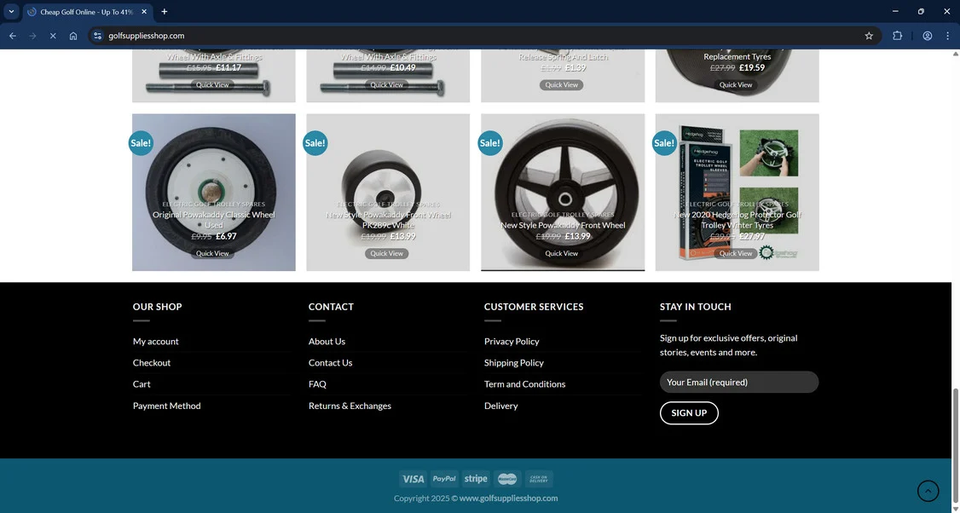
Task: Click the Visa payment icon
Action: tap(413, 479)
